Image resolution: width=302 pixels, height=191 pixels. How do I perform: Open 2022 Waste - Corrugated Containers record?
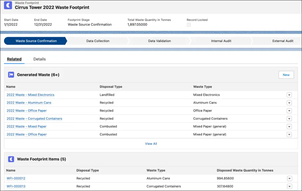pyautogui.click(x=34, y=119)
